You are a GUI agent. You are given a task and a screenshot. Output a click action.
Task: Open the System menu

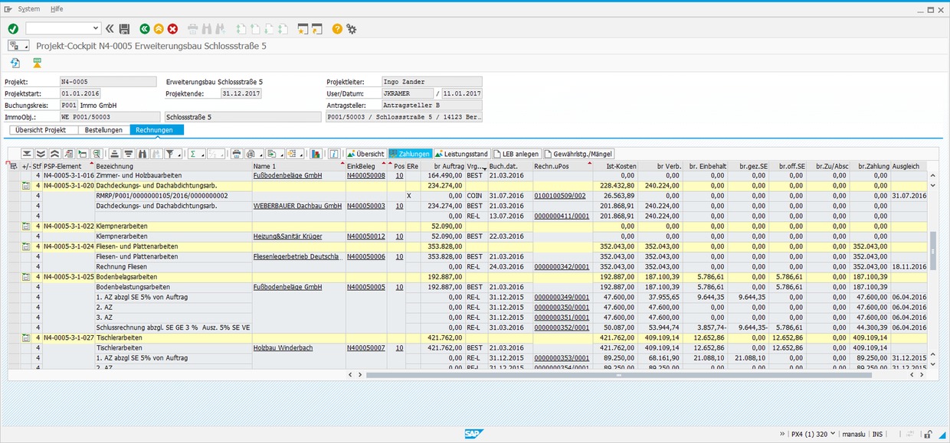point(29,8)
